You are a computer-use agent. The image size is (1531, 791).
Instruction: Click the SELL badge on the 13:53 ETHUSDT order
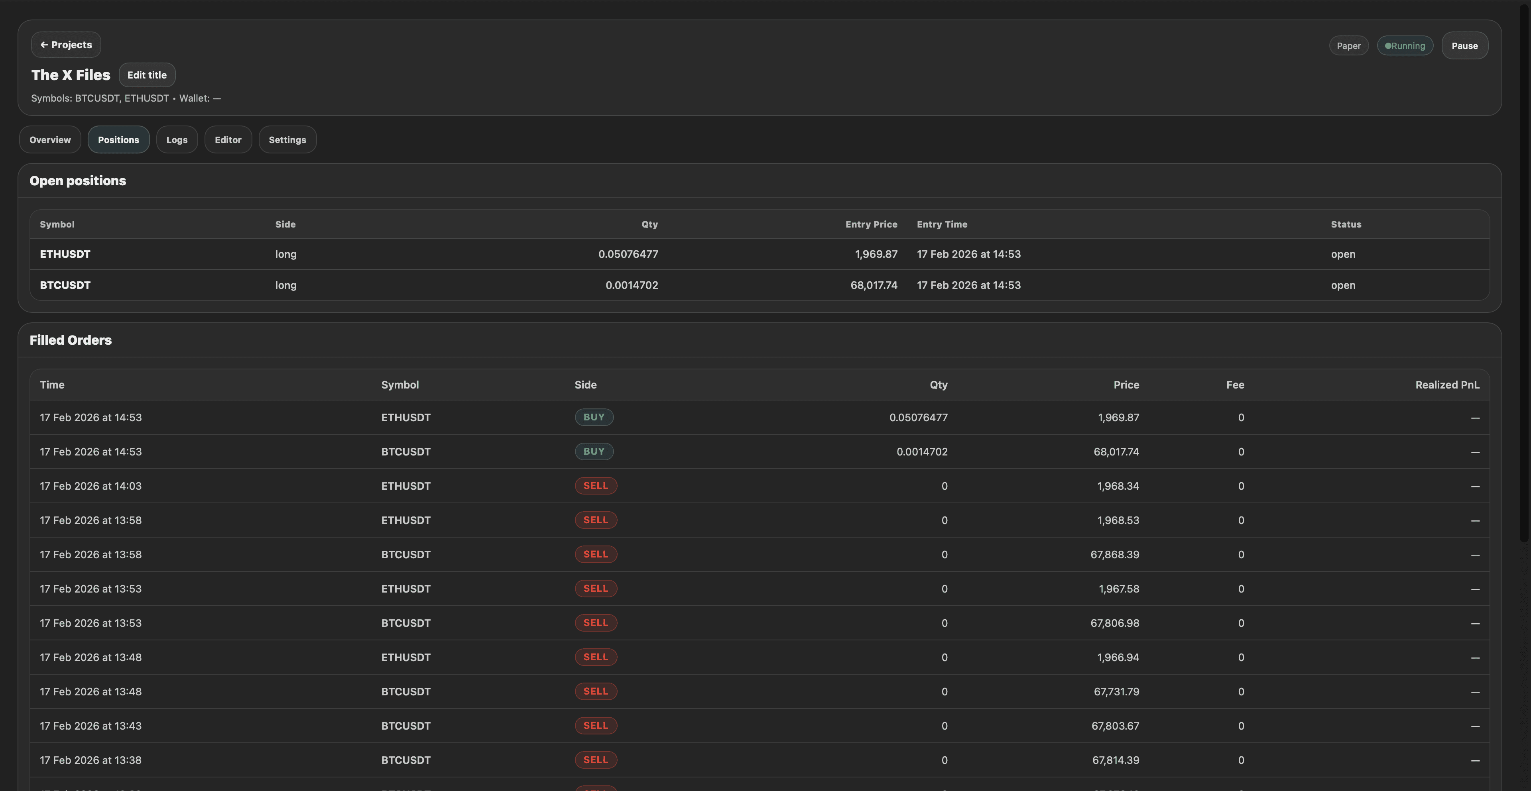596,589
